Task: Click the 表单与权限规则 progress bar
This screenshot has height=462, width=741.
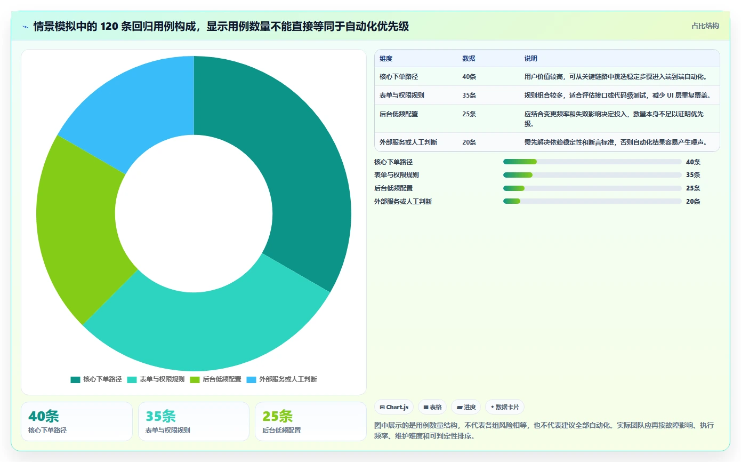Action: (592, 175)
